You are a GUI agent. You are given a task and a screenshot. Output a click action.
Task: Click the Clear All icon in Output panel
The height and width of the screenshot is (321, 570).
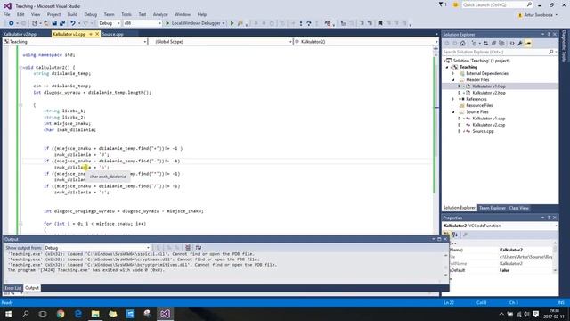click(x=188, y=248)
